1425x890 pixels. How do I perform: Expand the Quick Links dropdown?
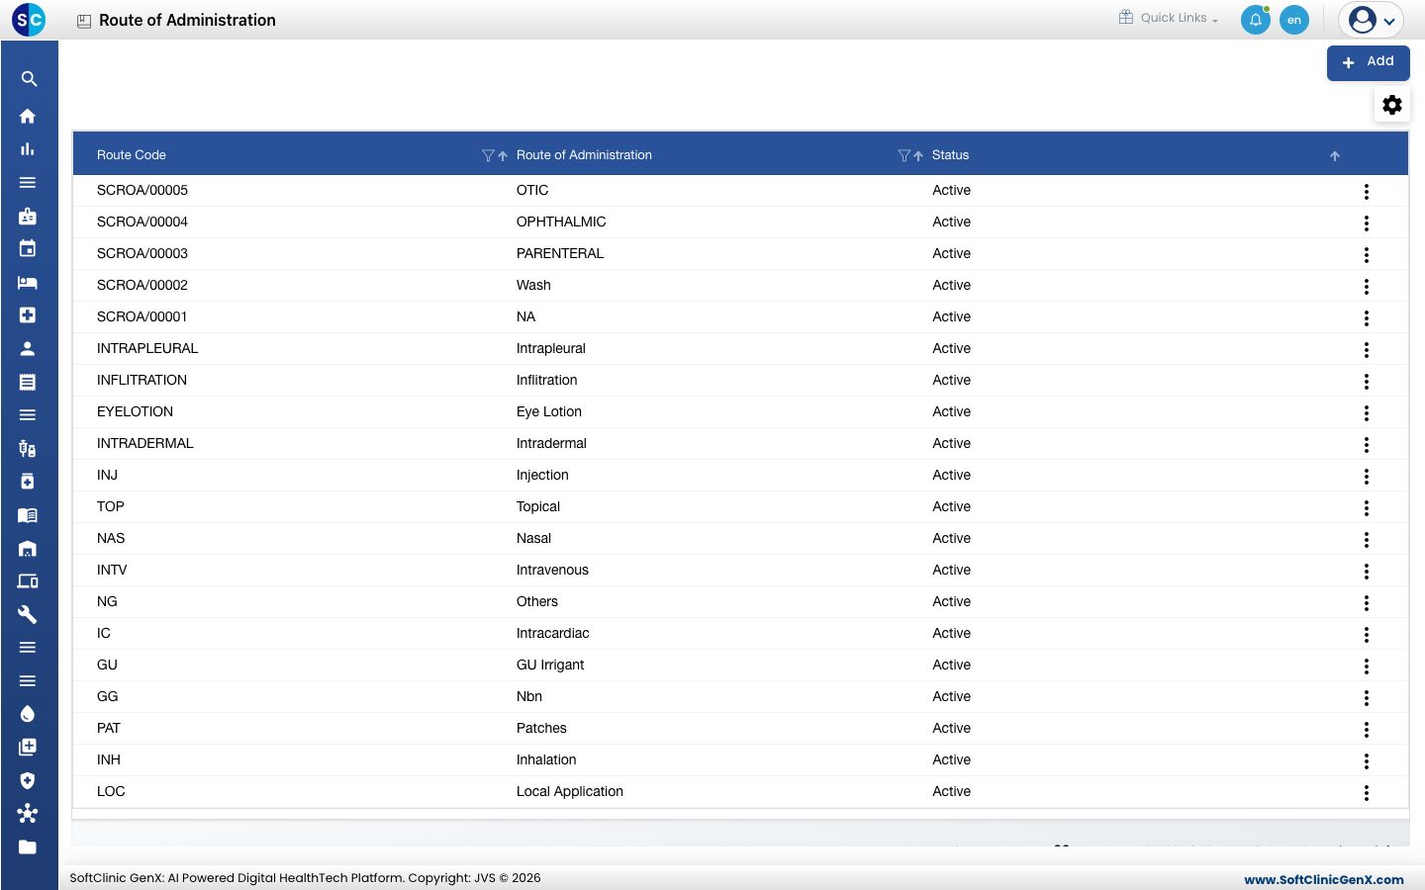1169,18
